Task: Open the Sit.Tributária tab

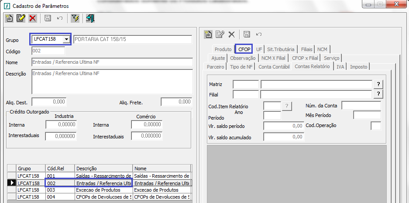Action: tap(281, 49)
